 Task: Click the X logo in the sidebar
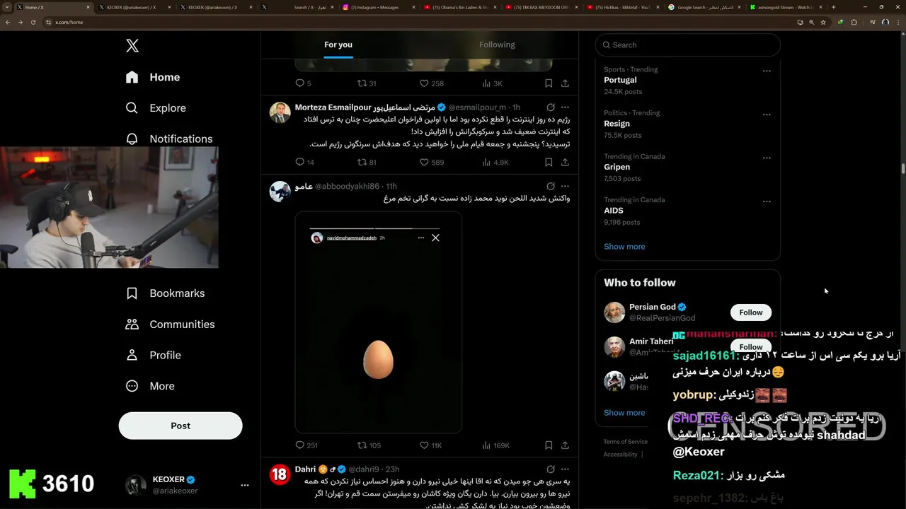tap(132, 46)
